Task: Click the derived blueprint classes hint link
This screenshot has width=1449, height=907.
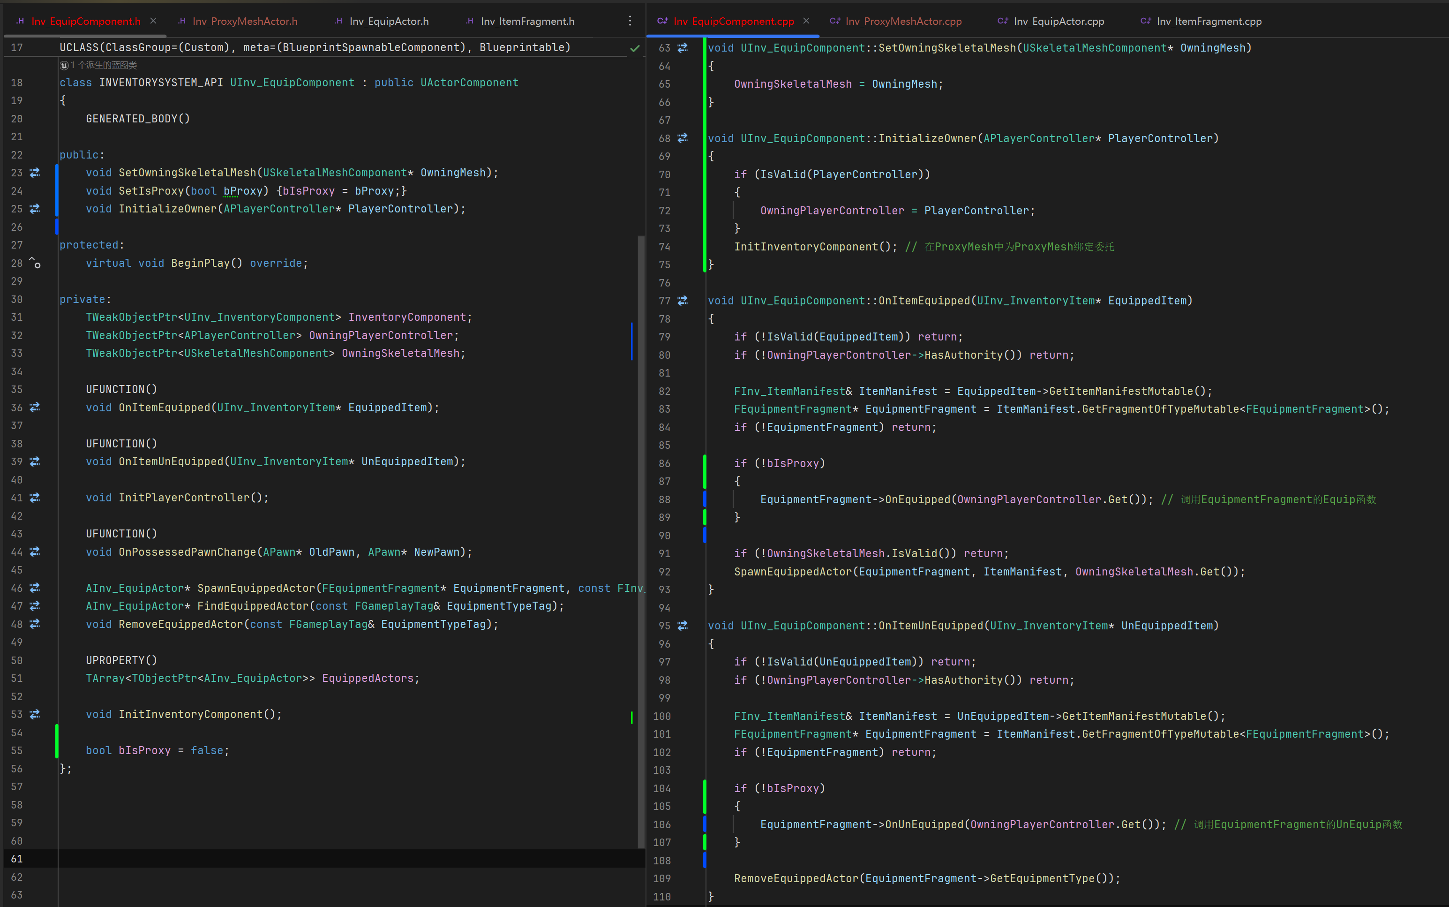Action: click(x=103, y=65)
